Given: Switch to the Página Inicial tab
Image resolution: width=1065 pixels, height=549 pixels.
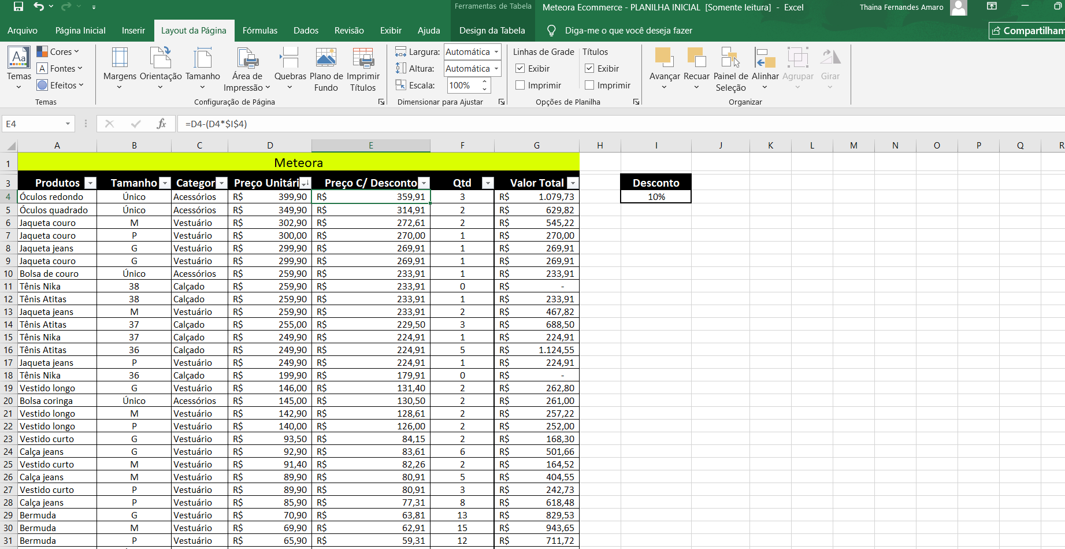Looking at the screenshot, I should (80, 31).
